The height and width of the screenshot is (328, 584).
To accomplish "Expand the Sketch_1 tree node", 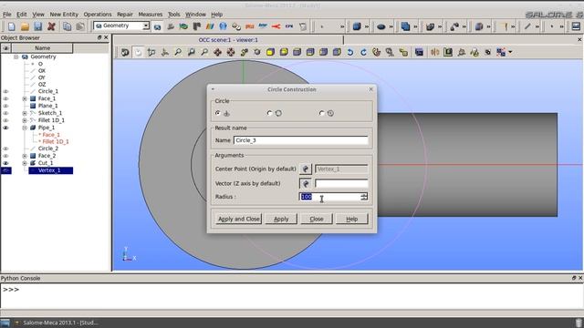I will (x=25, y=113).
